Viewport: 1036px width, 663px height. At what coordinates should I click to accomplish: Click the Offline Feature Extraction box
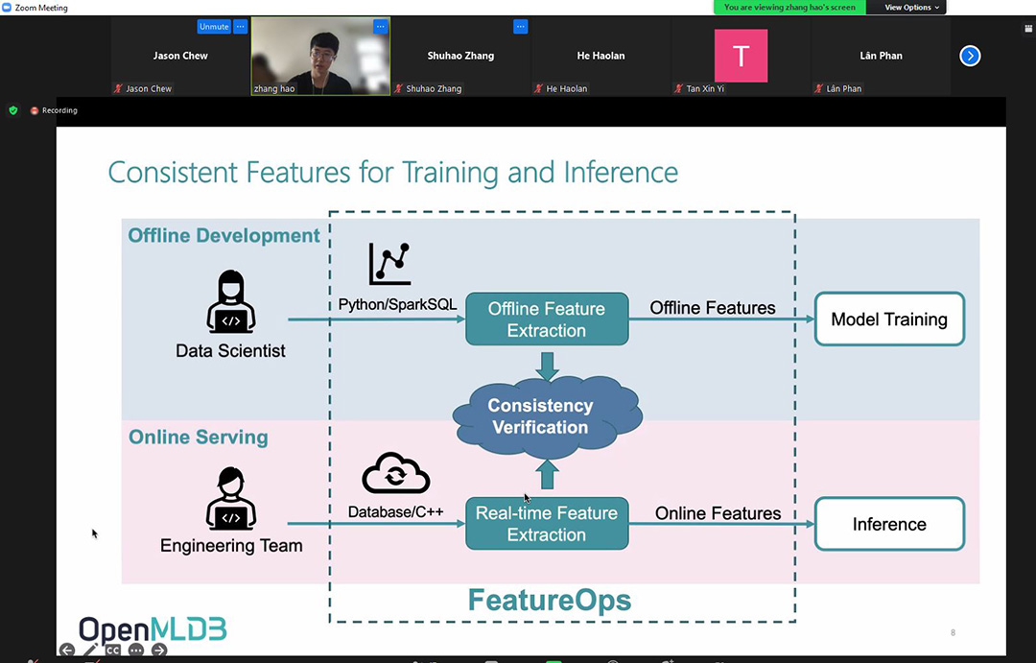click(x=547, y=320)
